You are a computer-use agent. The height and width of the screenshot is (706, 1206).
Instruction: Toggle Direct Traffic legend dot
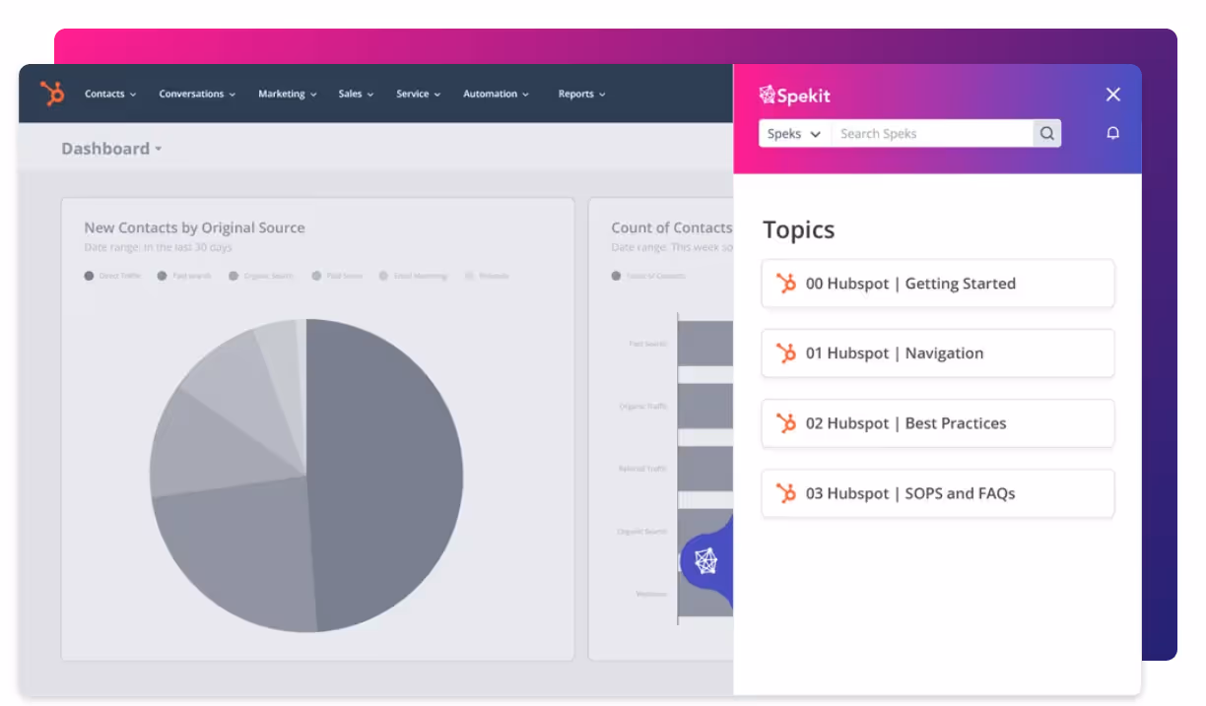(89, 277)
